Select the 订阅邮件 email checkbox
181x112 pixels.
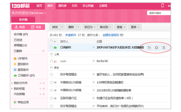(51, 48)
